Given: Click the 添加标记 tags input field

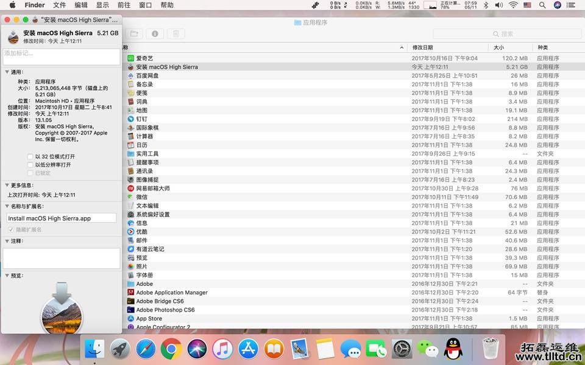Looking at the screenshot, I should (61, 56).
